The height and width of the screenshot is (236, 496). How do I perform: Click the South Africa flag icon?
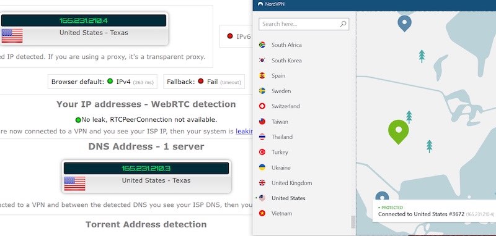coord(262,44)
